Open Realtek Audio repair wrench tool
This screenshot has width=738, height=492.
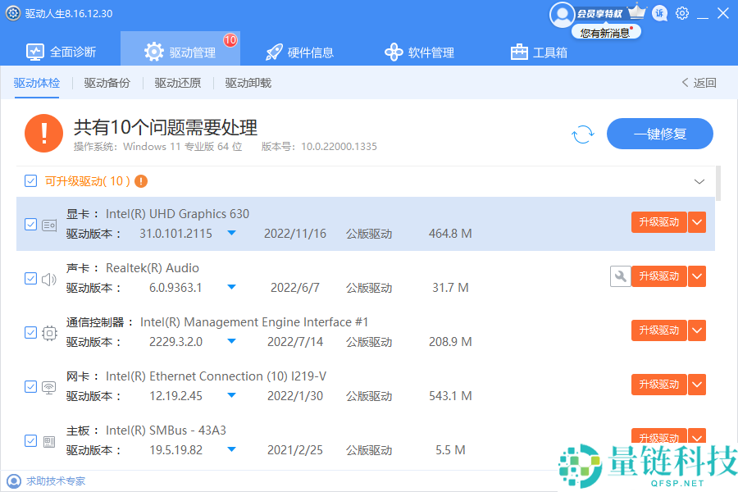pos(621,276)
